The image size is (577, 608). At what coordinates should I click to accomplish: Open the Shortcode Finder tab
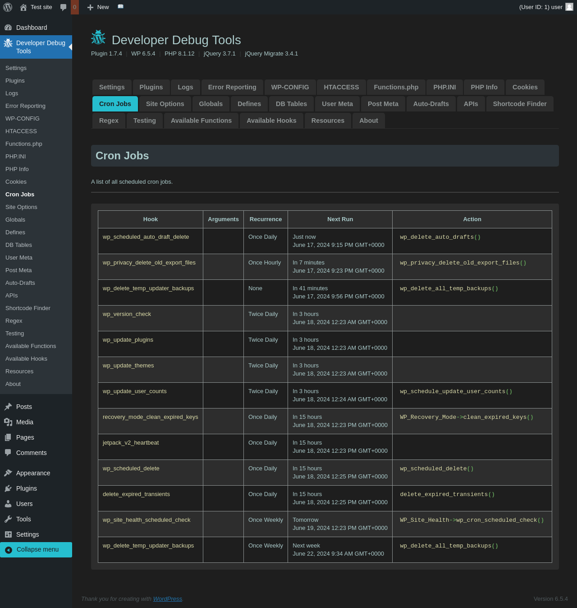(519, 104)
